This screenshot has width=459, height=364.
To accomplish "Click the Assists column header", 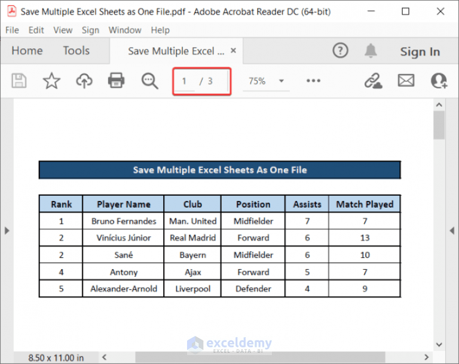I will point(307,204).
